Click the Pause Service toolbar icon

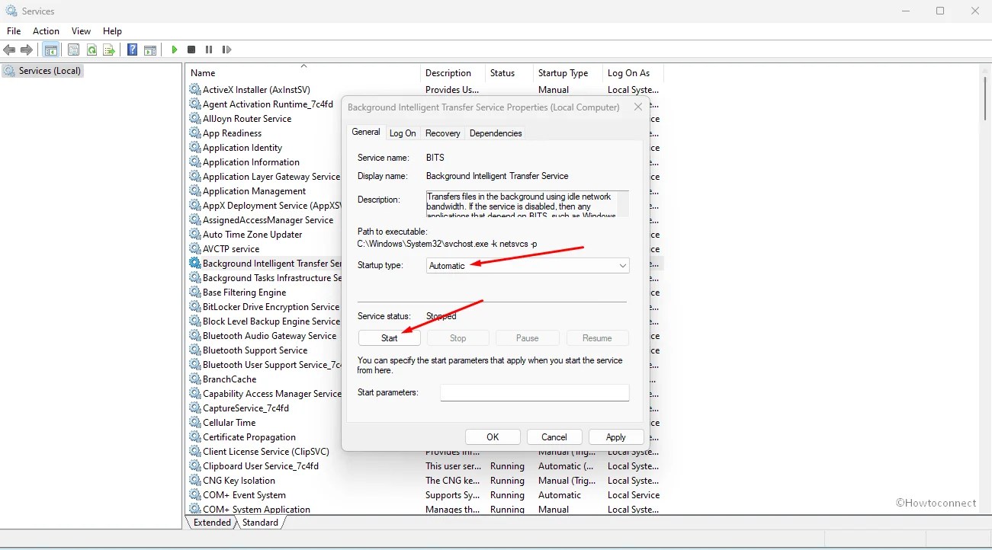tap(209, 50)
